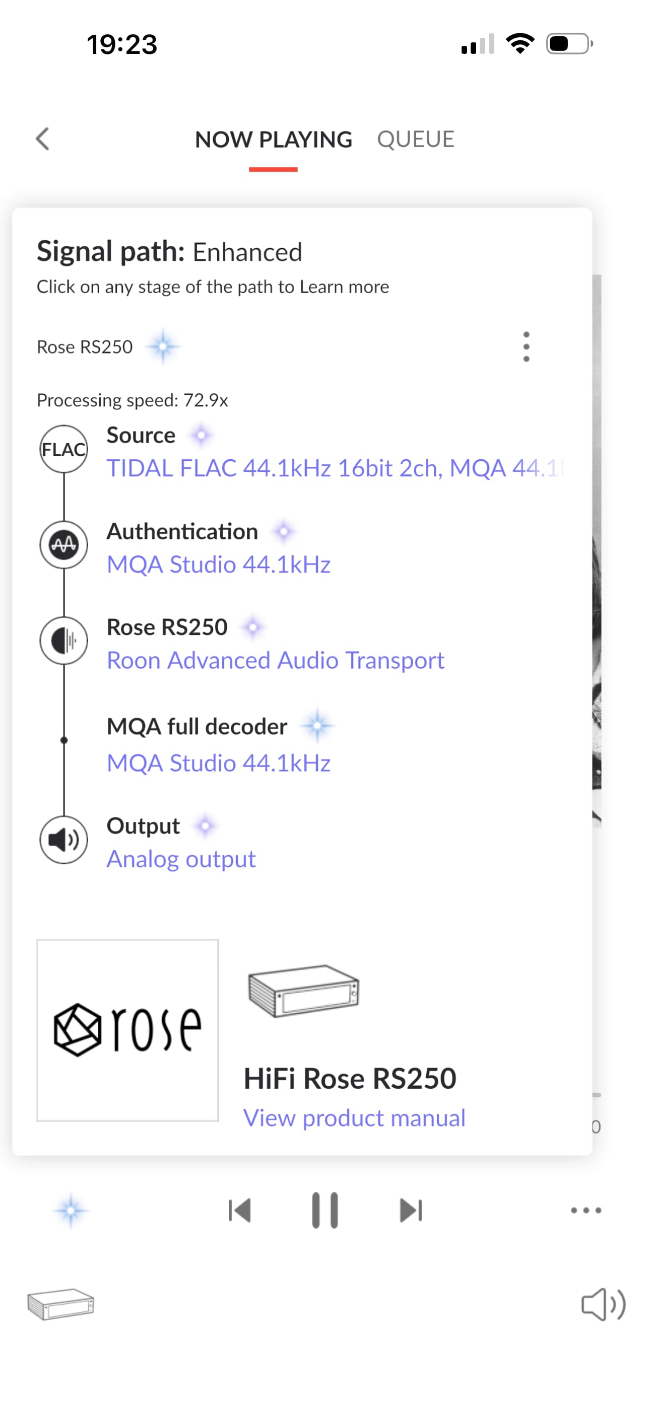650x1408 pixels.
Task: Tap the Output speaker stage icon
Action: pyautogui.click(x=64, y=839)
